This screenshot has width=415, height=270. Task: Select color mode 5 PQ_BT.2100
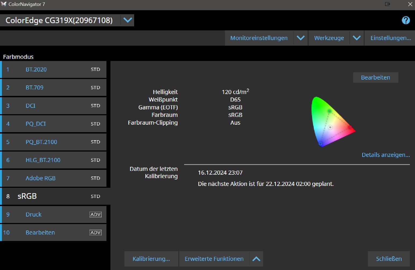click(53, 142)
